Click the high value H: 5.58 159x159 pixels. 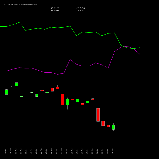click(80, 8)
